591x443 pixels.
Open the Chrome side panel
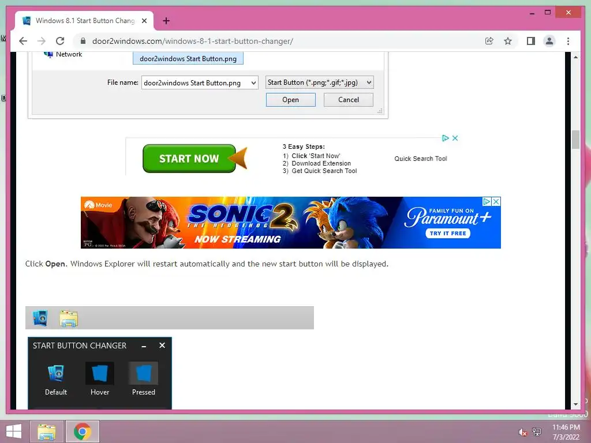point(531,41)
